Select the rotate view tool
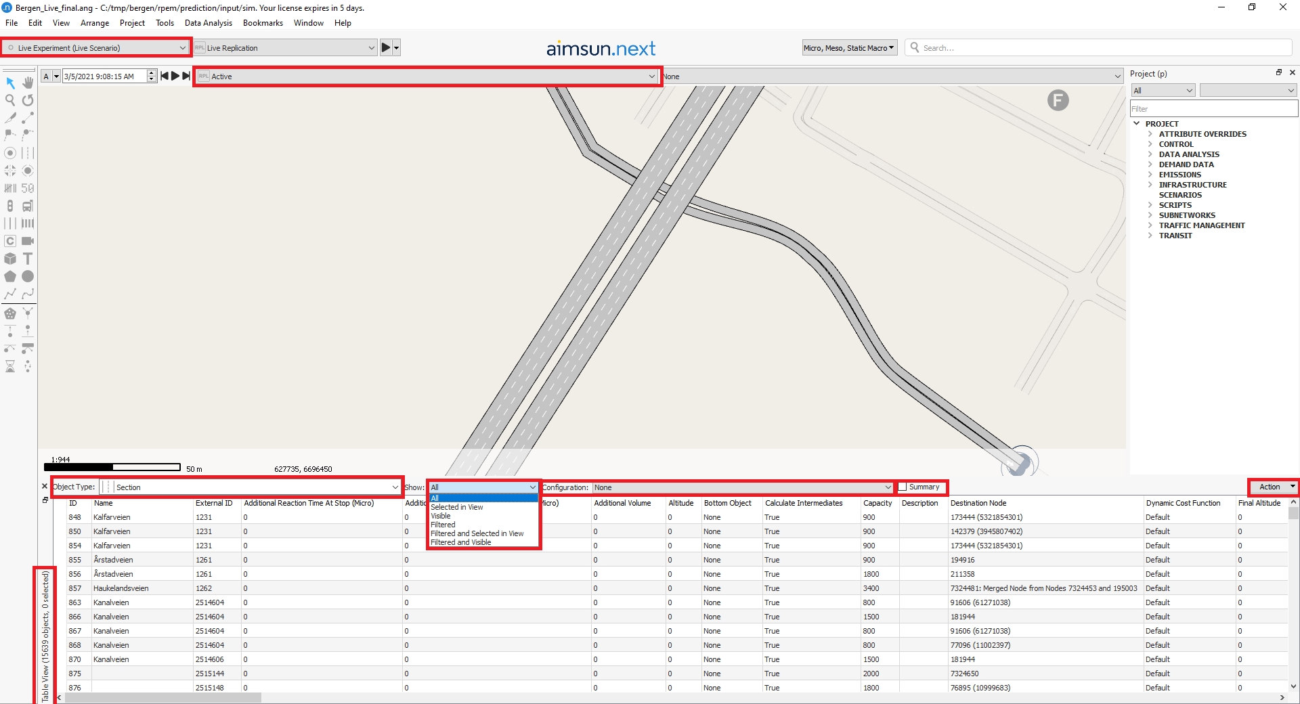Screen dimensions: 1300x704 [28, 100]
